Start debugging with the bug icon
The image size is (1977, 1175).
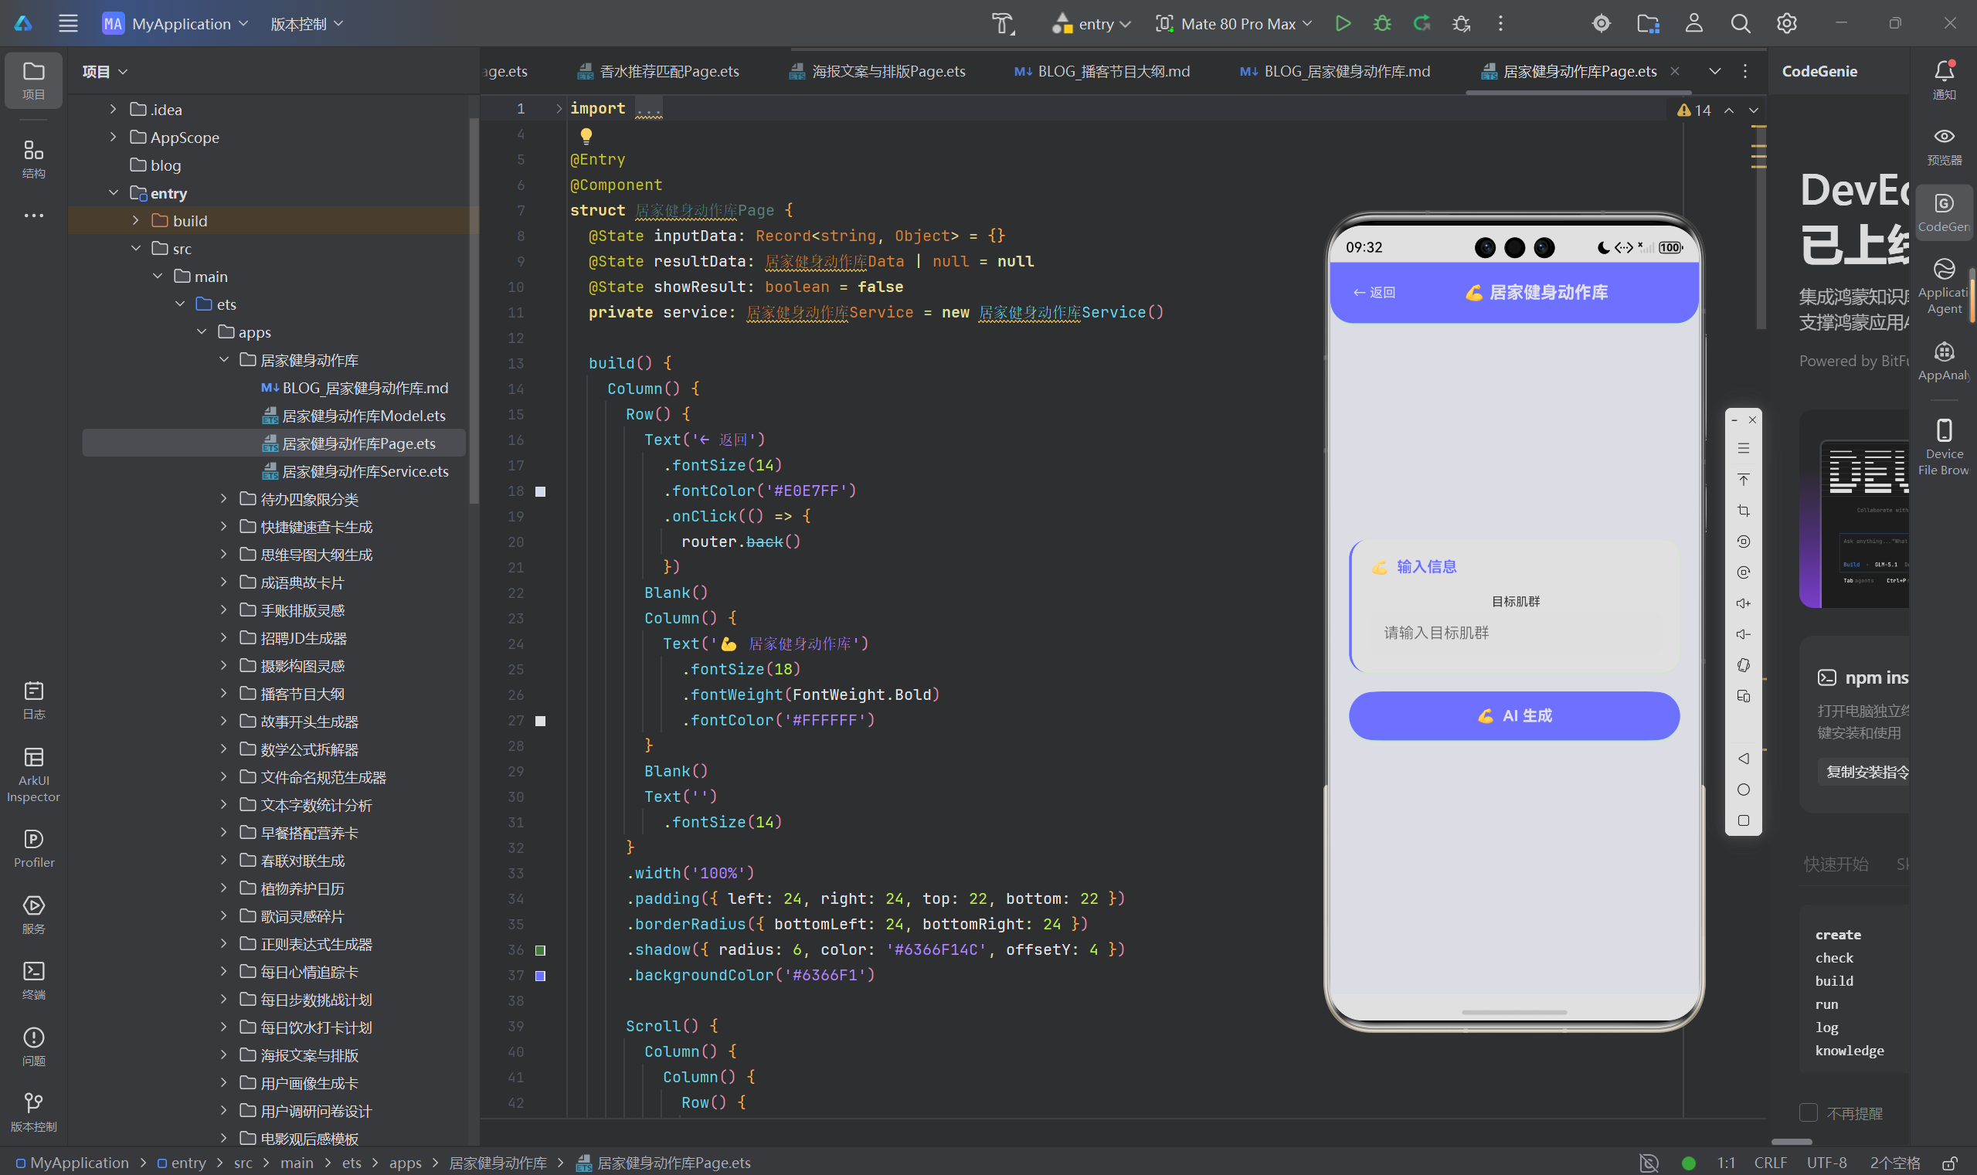[1381, 24]
